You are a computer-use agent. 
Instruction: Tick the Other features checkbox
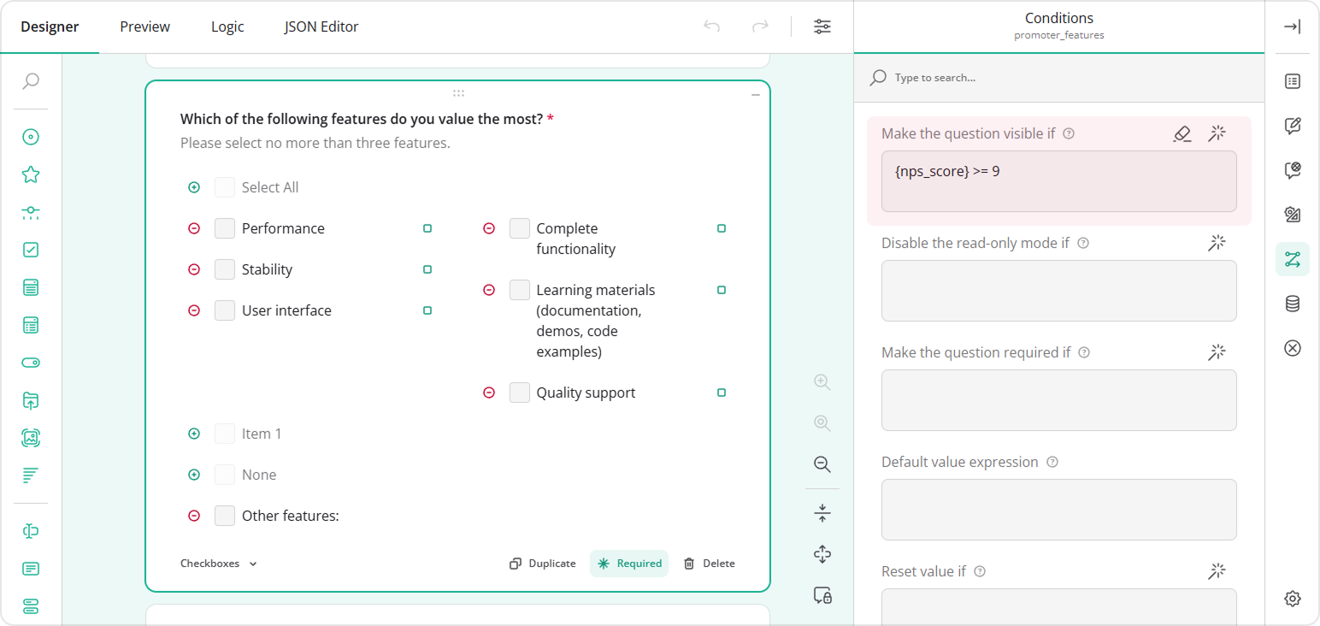click(x=225, y=516)
